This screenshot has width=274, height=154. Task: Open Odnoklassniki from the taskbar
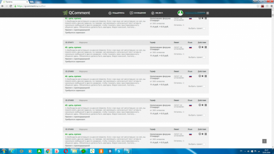[101, 151]
